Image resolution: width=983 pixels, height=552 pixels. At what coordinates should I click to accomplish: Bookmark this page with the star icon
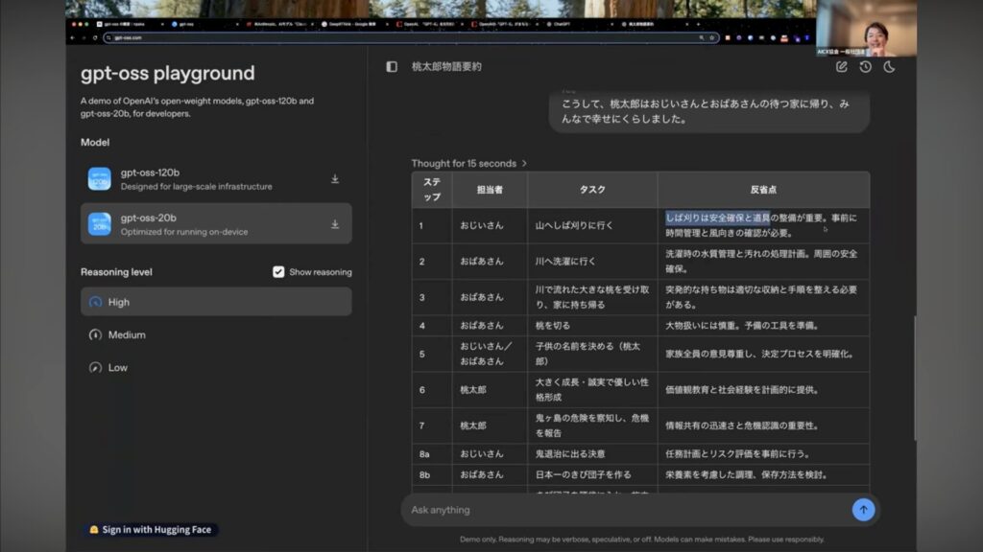click(711, 37)
